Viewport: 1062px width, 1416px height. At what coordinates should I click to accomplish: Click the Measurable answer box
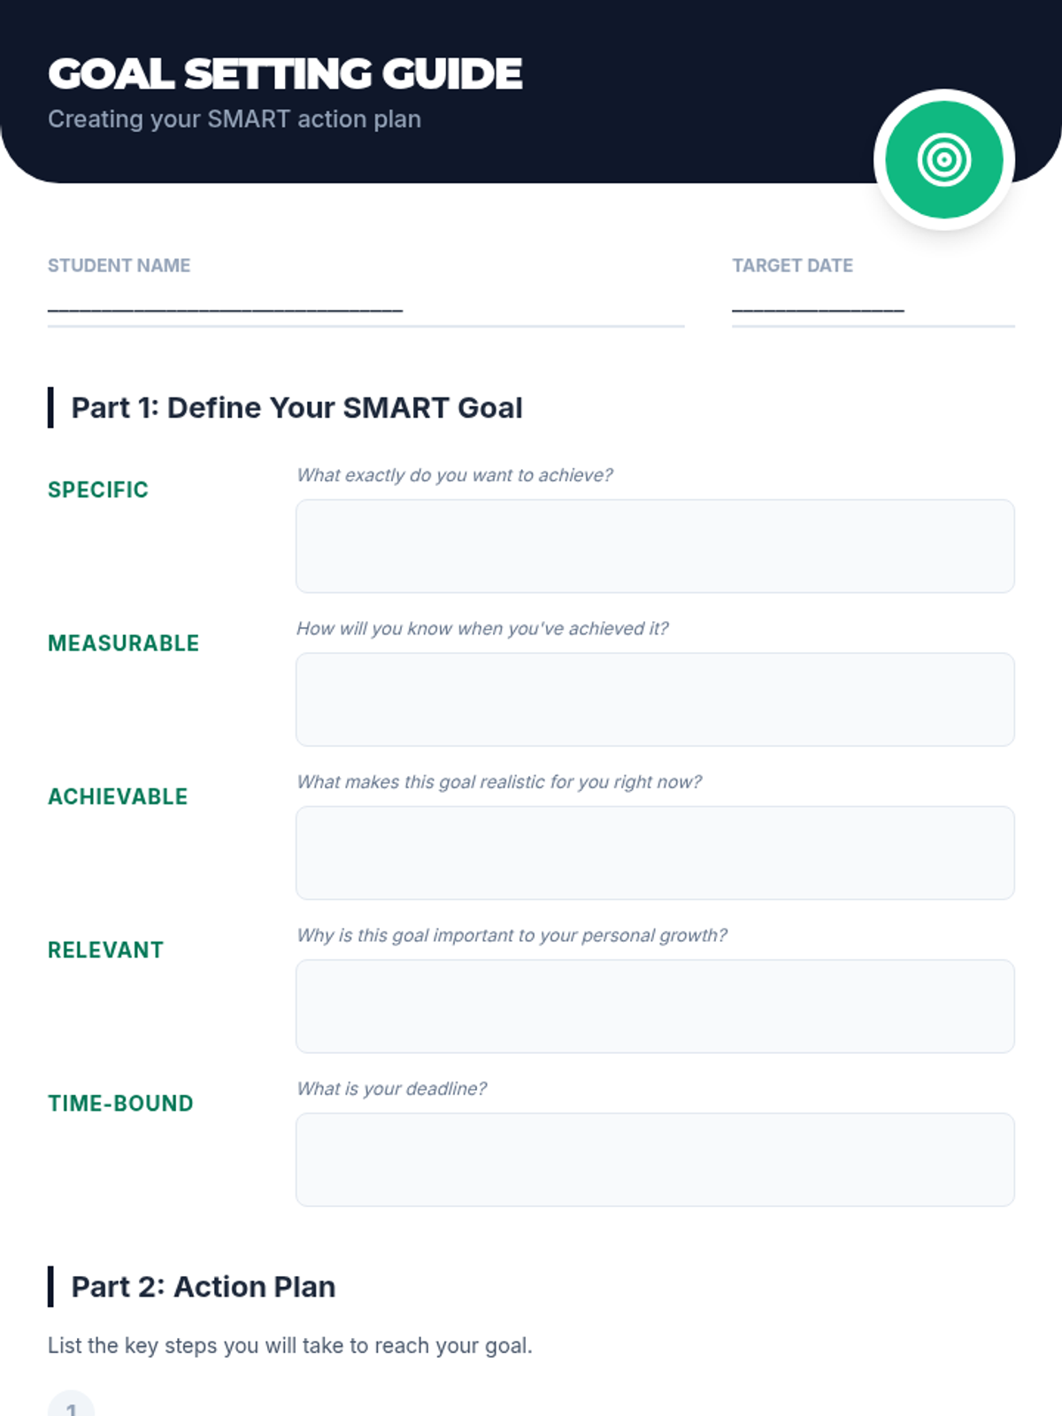tap(655, 699)
